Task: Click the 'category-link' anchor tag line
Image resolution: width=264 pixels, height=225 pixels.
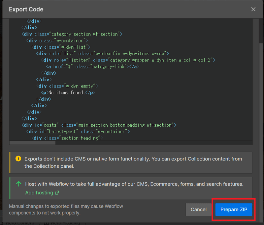Action: point(93,66)
